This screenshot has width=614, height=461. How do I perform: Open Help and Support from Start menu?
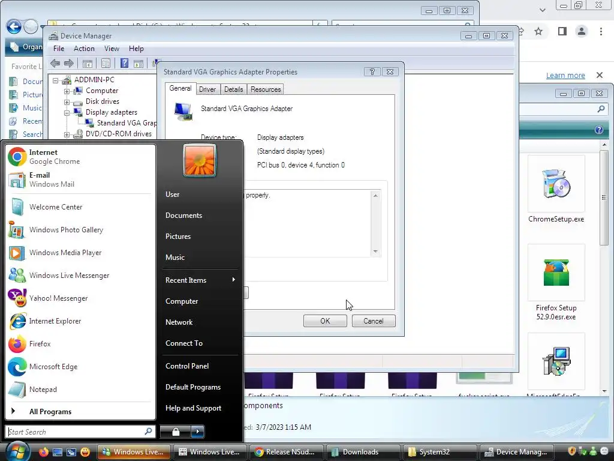pyautogui.click(x=194, y=408)
